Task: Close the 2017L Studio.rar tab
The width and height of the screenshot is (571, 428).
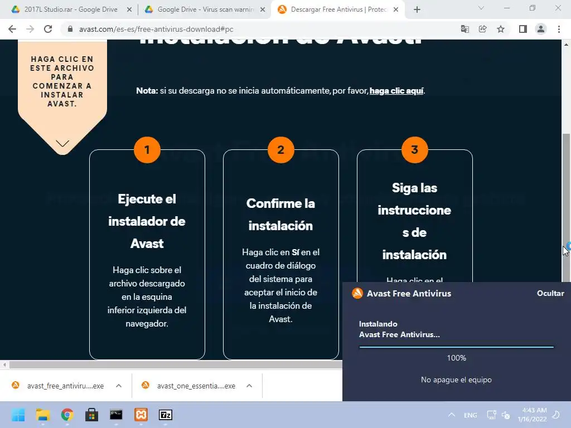Action: [x=129, y=10]
